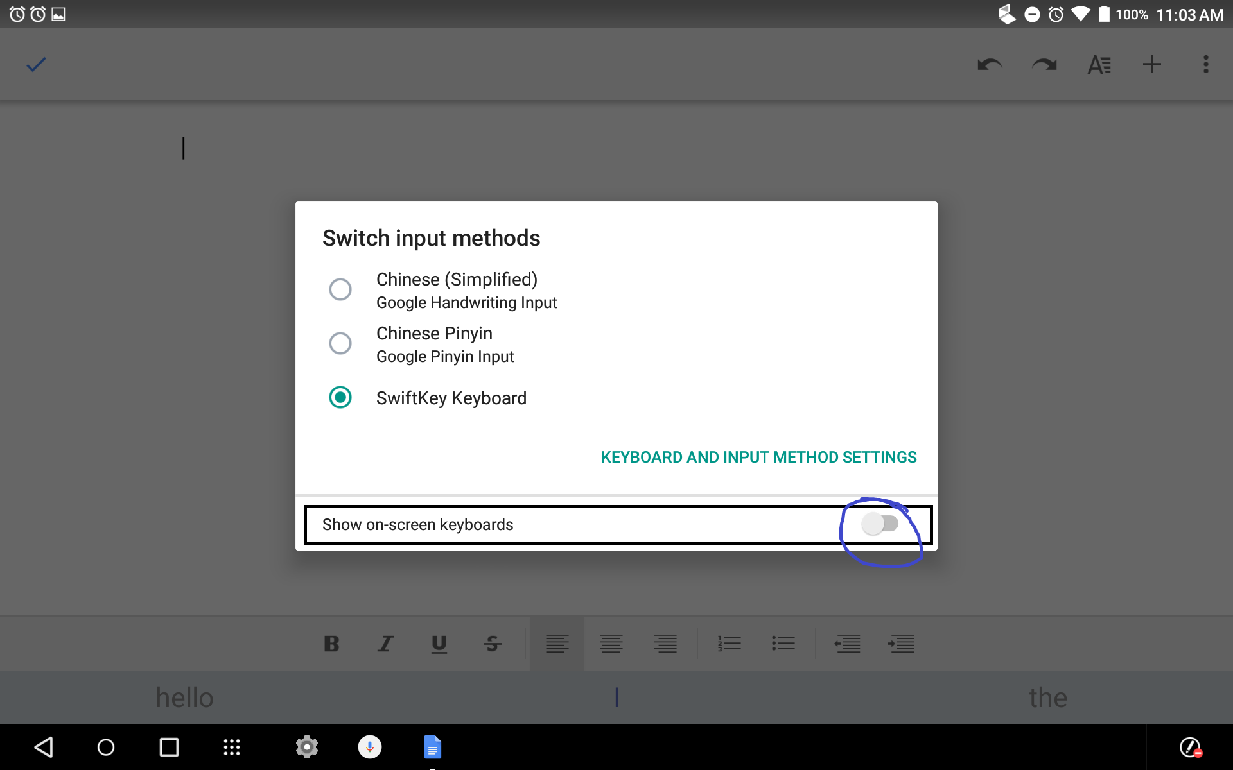The width and height of the screenshot is (1233, 770).
Task: Choose the 'the' word suggestion
Action: coord(1048,697)
